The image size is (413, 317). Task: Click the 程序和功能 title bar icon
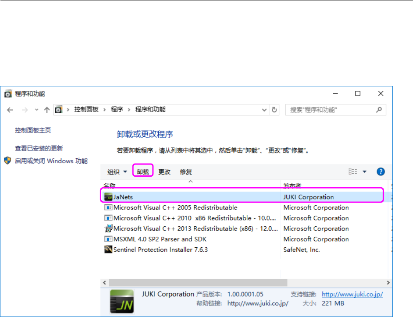tap(8, 93)
